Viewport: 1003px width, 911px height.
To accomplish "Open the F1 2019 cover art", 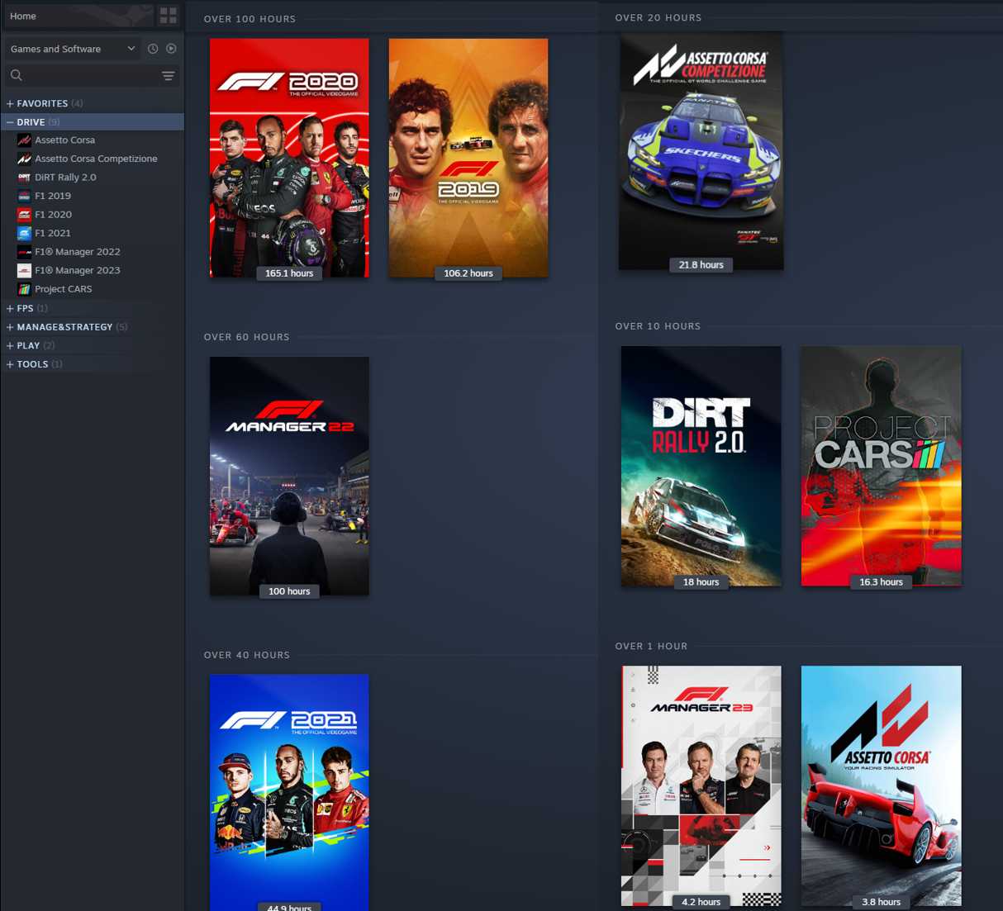I will coord(468,158).
